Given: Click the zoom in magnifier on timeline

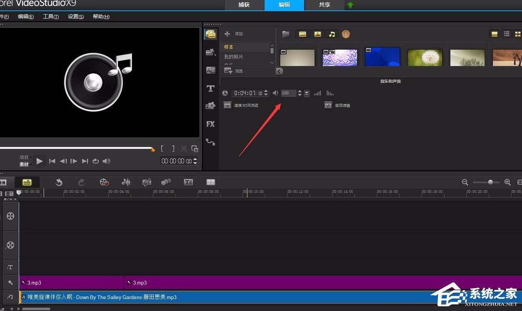Looking at the screenshot, I should pos(507,182).
